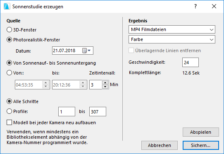This screenshot has height=154, width=224.
Task: Select the Alle Schritte radio button
Action: click(x=9, y=101)
